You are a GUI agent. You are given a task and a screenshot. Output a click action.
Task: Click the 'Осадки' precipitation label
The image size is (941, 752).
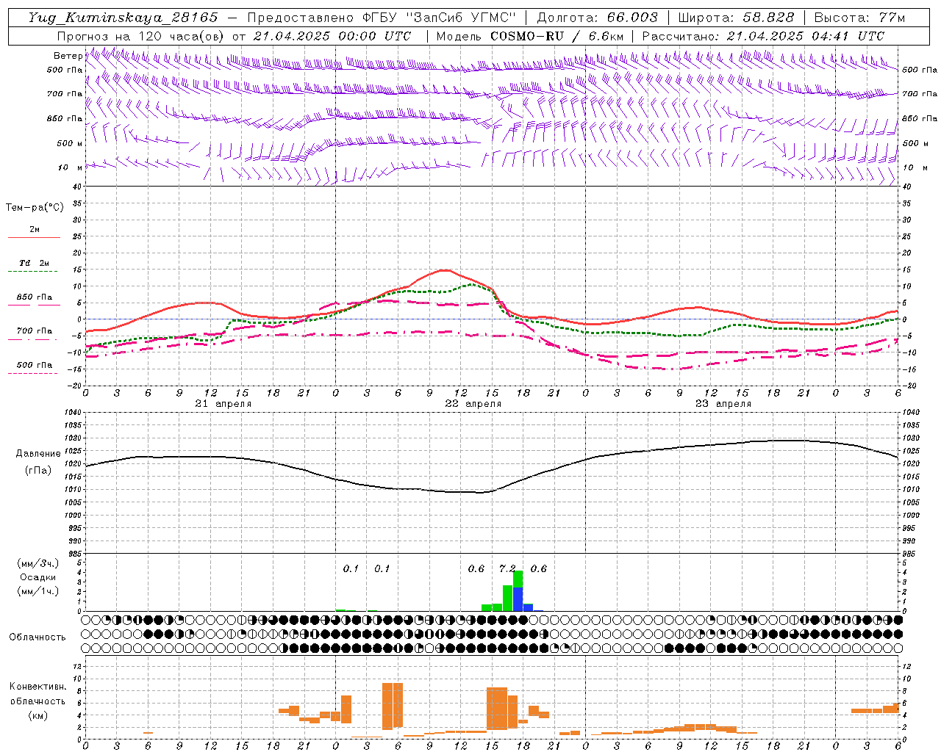[x=38, y=577]
